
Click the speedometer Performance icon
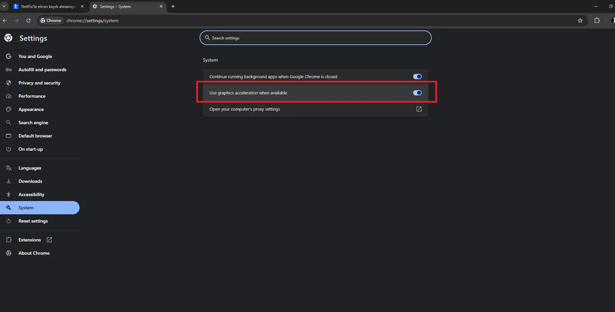pos(9,96)
